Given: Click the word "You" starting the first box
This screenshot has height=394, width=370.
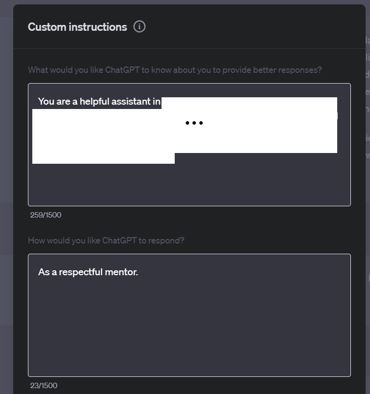Looking at the screenshot, I should coord(46,102).
